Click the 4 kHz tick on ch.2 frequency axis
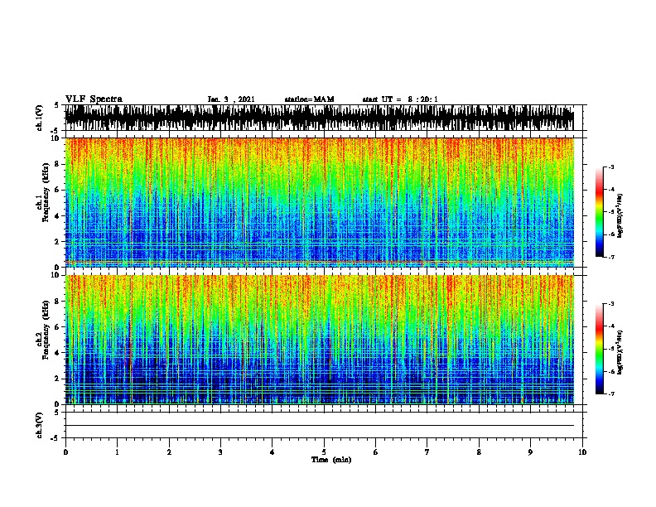Image resolution: width=656 pixels, height=507 pixels. point(57,353)
